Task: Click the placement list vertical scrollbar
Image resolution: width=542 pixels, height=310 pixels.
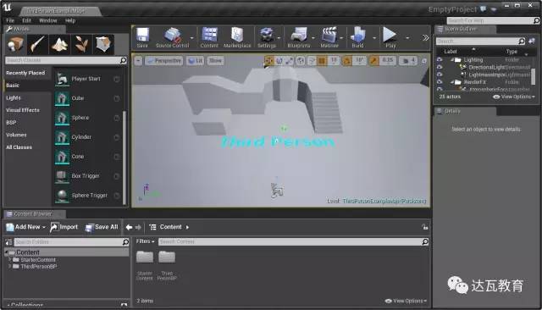Action: point(124,158)
